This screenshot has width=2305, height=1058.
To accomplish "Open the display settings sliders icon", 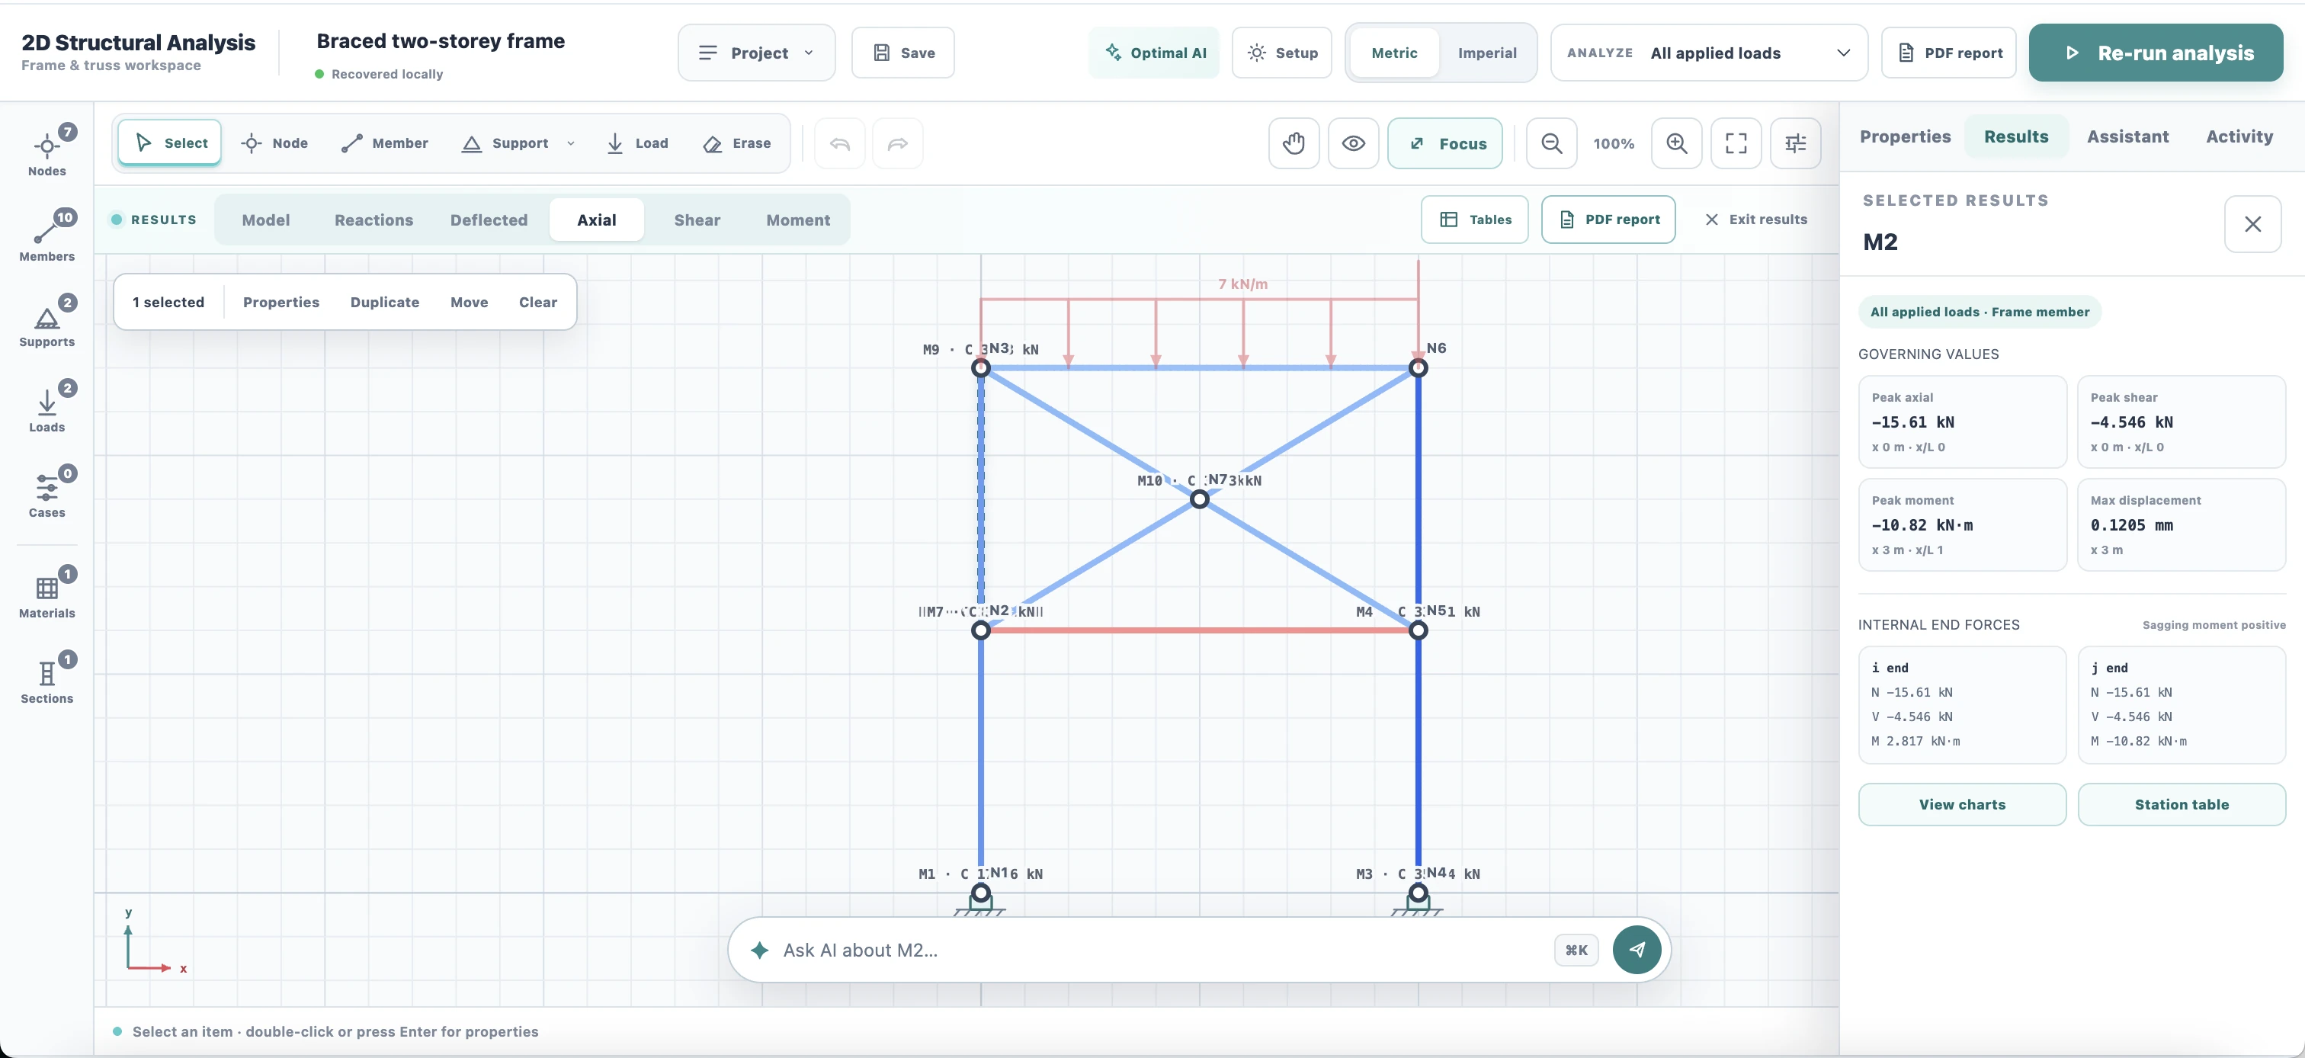I will (1796, 143).
